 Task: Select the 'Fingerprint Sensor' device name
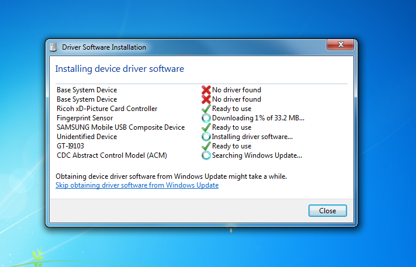(85, 118)
